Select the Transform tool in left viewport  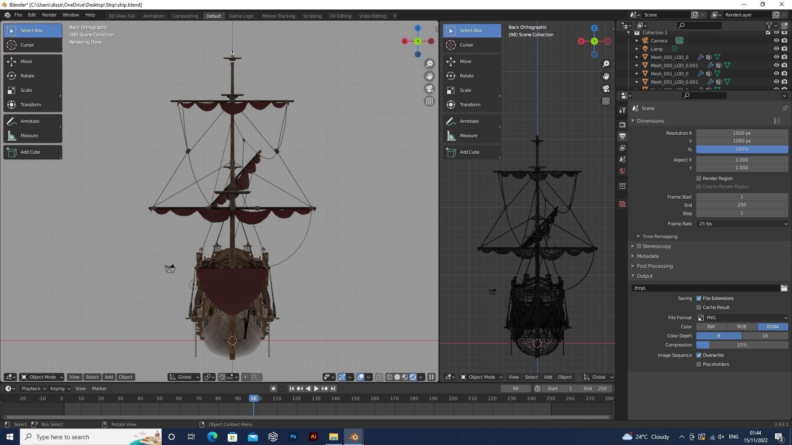(x=33, y=105)
